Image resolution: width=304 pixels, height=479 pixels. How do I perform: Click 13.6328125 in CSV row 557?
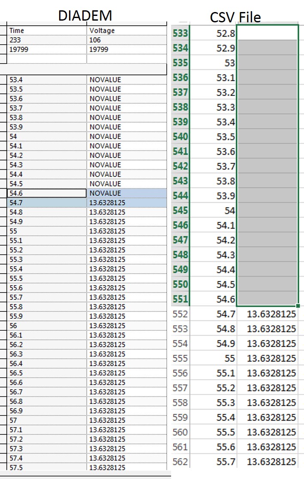pos(268,387)
